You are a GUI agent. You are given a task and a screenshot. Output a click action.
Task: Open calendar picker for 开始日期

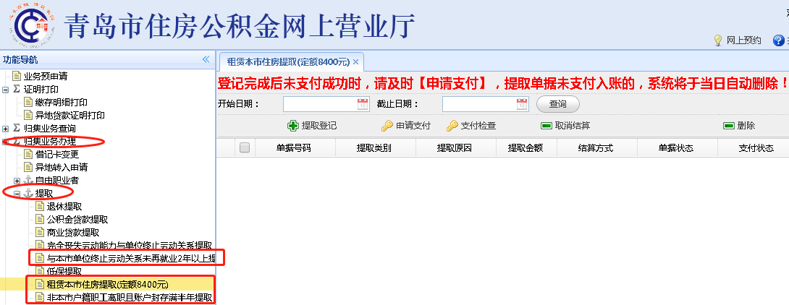click(363, 104)
